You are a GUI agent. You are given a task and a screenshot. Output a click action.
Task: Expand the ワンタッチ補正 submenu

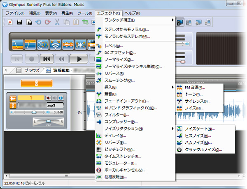pos(135,20)
